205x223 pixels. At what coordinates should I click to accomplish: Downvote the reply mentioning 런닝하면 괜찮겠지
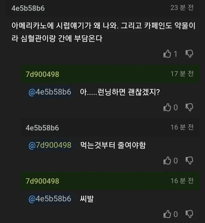click(x=189, y=107)
